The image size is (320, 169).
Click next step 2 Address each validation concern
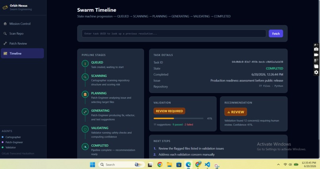187,155
